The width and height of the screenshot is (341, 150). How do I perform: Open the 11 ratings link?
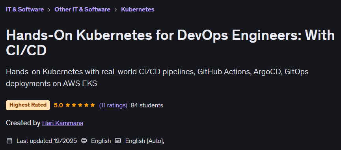(x=113, y=105)
